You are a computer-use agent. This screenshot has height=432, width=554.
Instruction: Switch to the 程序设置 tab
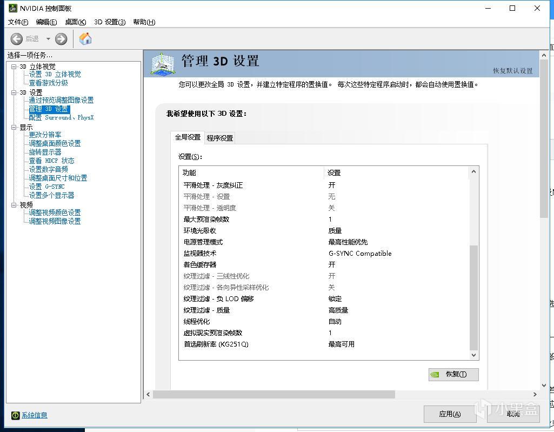coord(219,138)
